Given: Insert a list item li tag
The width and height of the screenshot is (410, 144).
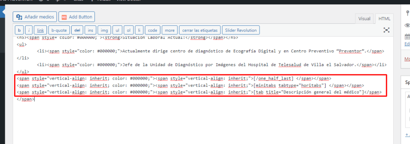Looking at the screenshot, I should pyautogui.click(x=139, y=30).
